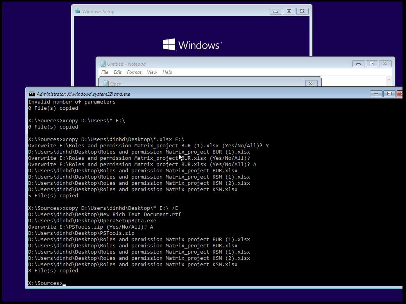Click the 'Untitled - Notepad' title text
This screenshot has height=304, width=406.
click(x=126, y=64)
